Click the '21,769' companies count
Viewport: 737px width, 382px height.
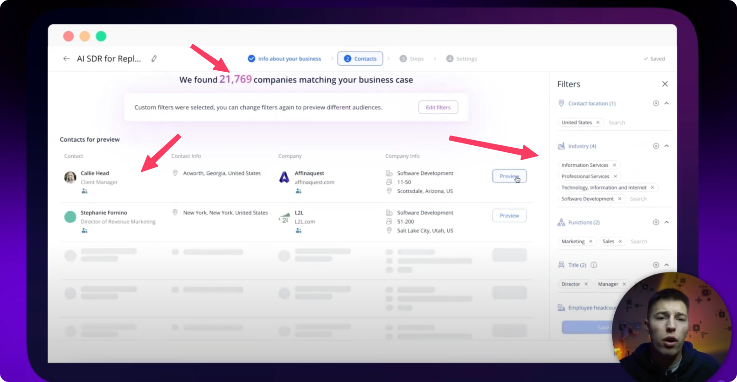[x=236, y=79]
